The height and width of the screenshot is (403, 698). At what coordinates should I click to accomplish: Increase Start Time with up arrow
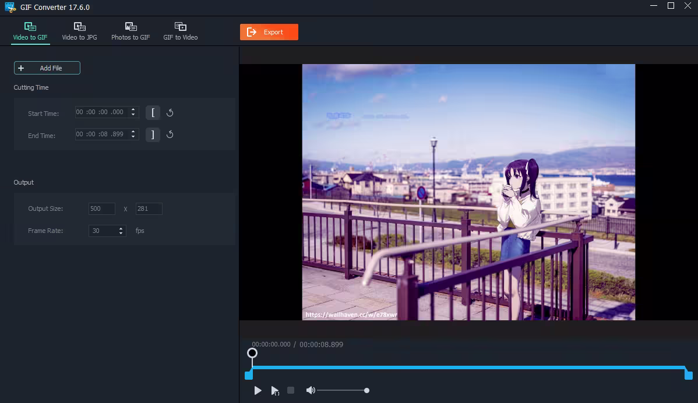133,109
